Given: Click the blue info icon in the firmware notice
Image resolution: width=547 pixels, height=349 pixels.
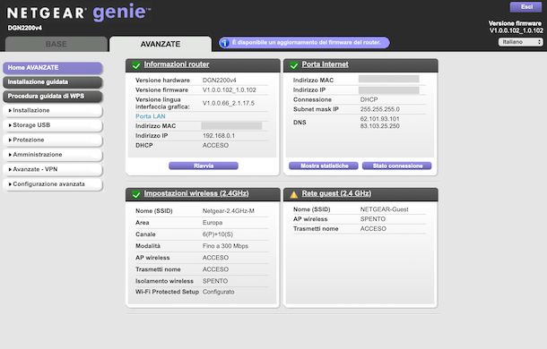Looking at the screenshot, I should click(x=224, y=43).
